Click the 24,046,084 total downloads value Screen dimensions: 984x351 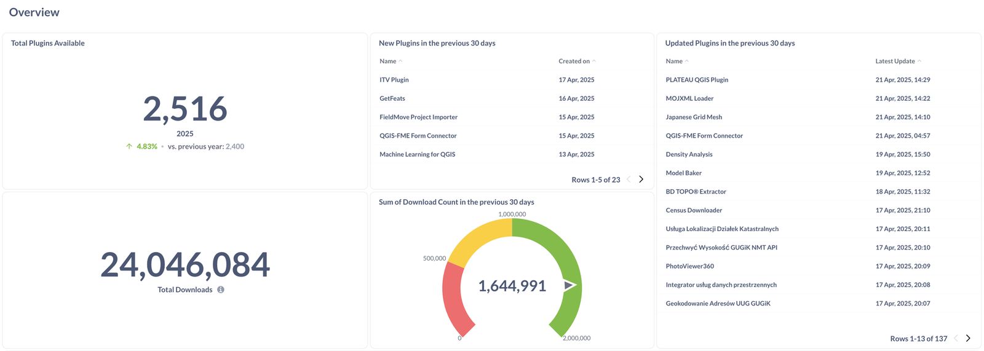[185, 264]
